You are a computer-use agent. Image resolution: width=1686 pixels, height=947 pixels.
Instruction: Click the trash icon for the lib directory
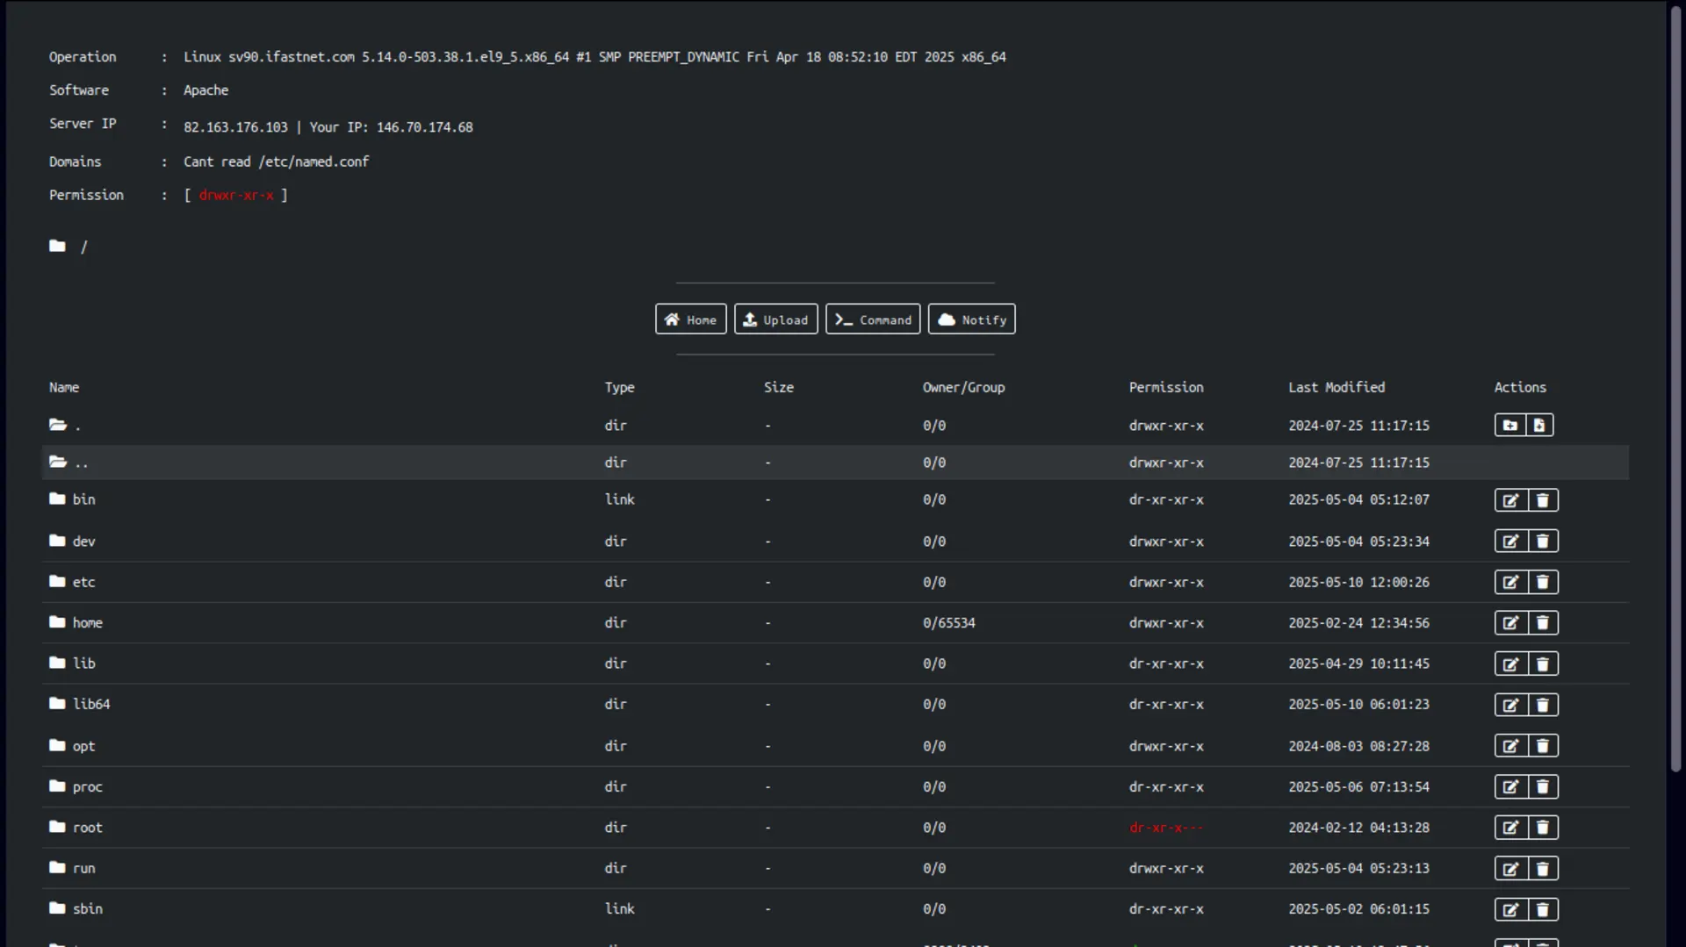1543,664
